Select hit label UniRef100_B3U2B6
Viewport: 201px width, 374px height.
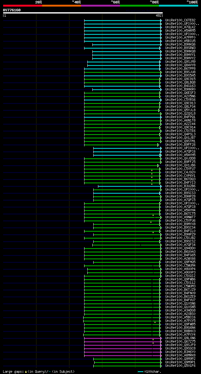(180, 186)
